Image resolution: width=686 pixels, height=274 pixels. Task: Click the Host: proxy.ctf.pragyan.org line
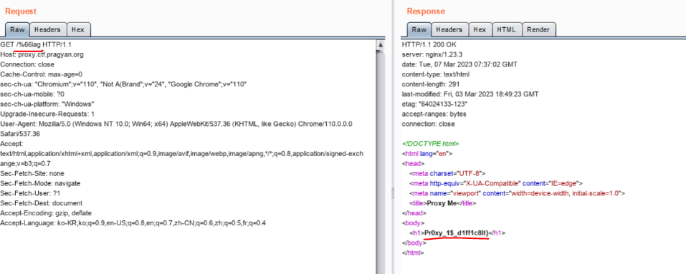(x=42, y=54)
